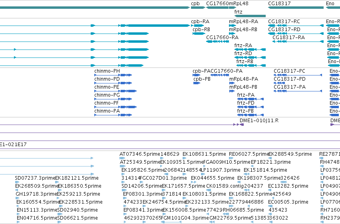
Task: Select the CG18317-RA transcript
Action: click(298, 42)
